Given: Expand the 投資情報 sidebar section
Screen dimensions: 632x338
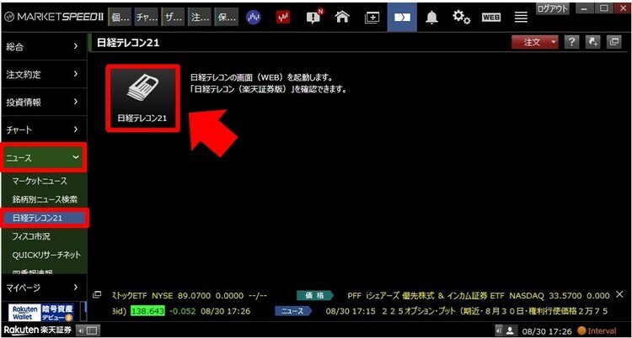Looking at the screenshot, I should 44,103.
